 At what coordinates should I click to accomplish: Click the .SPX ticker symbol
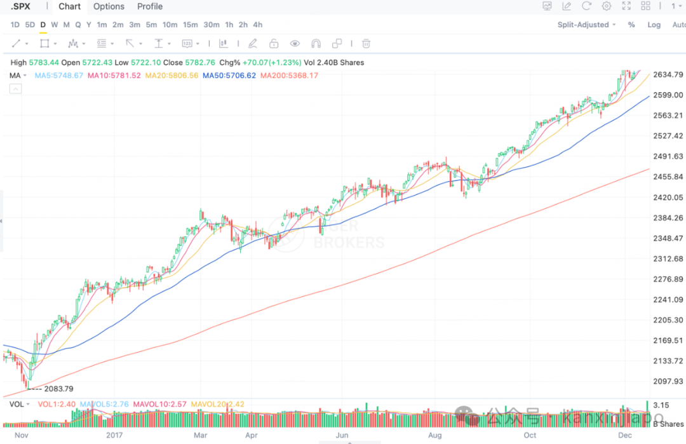pos(20,6)
